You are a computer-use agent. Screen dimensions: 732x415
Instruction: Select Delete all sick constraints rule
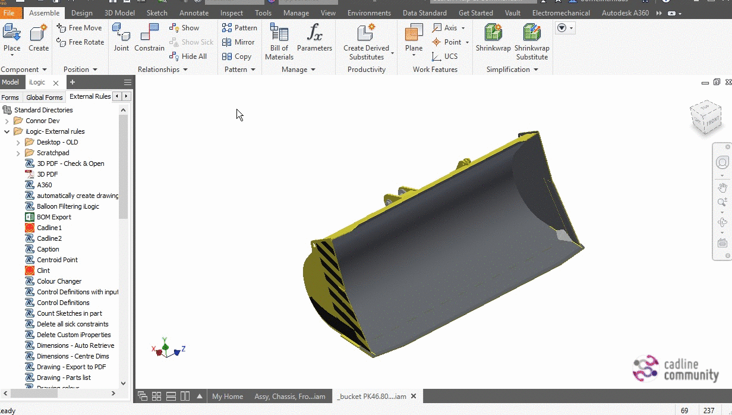[72, 324]
